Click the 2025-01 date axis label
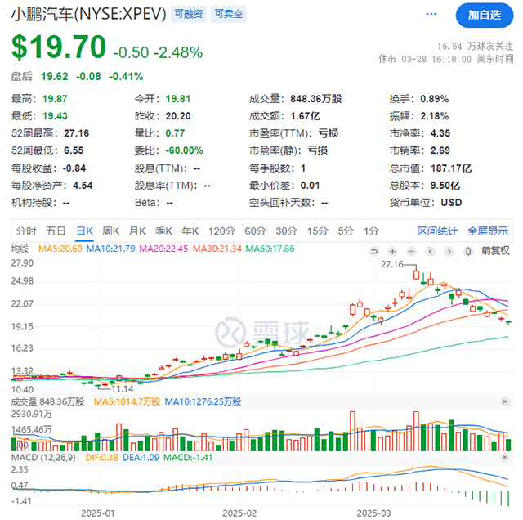The image size is (523, 520). point(98,513)
